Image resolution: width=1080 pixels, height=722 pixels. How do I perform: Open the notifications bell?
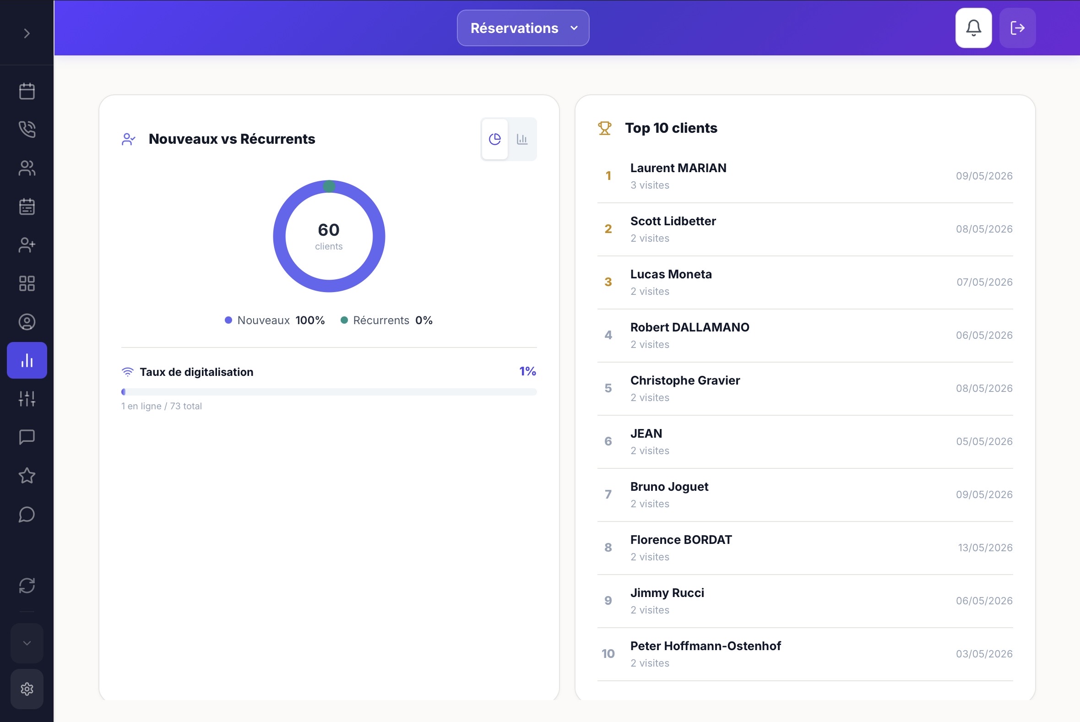(x=973, y=28)
